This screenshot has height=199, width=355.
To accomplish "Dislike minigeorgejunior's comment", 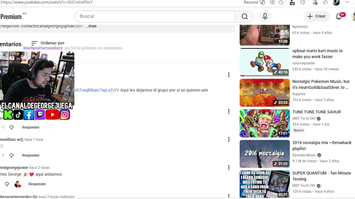I will (x=7, y=184).
